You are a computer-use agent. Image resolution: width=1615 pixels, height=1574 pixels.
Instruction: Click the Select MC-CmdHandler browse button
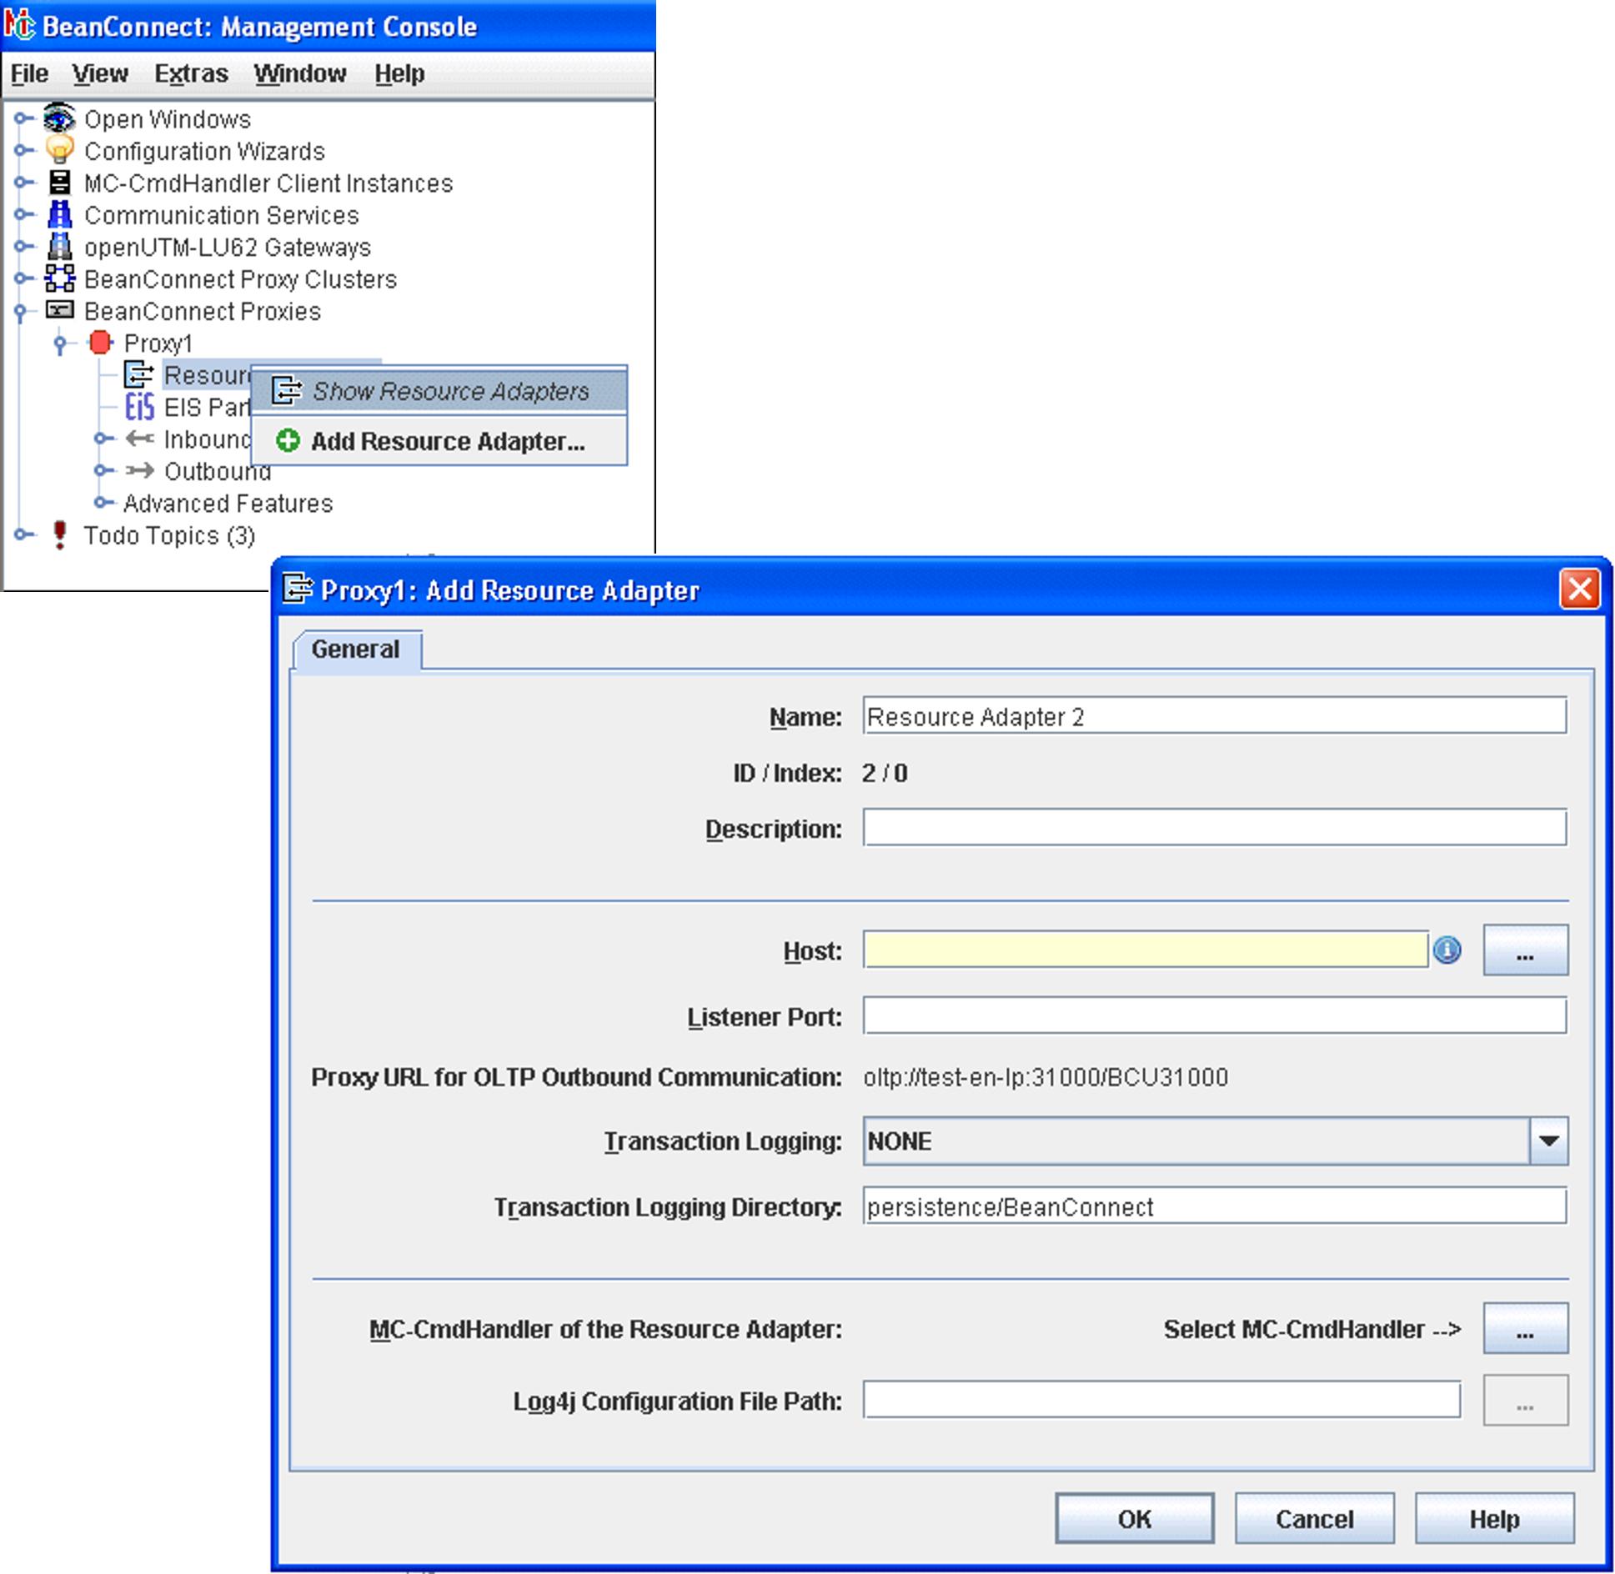[x=1524, y=1329]
